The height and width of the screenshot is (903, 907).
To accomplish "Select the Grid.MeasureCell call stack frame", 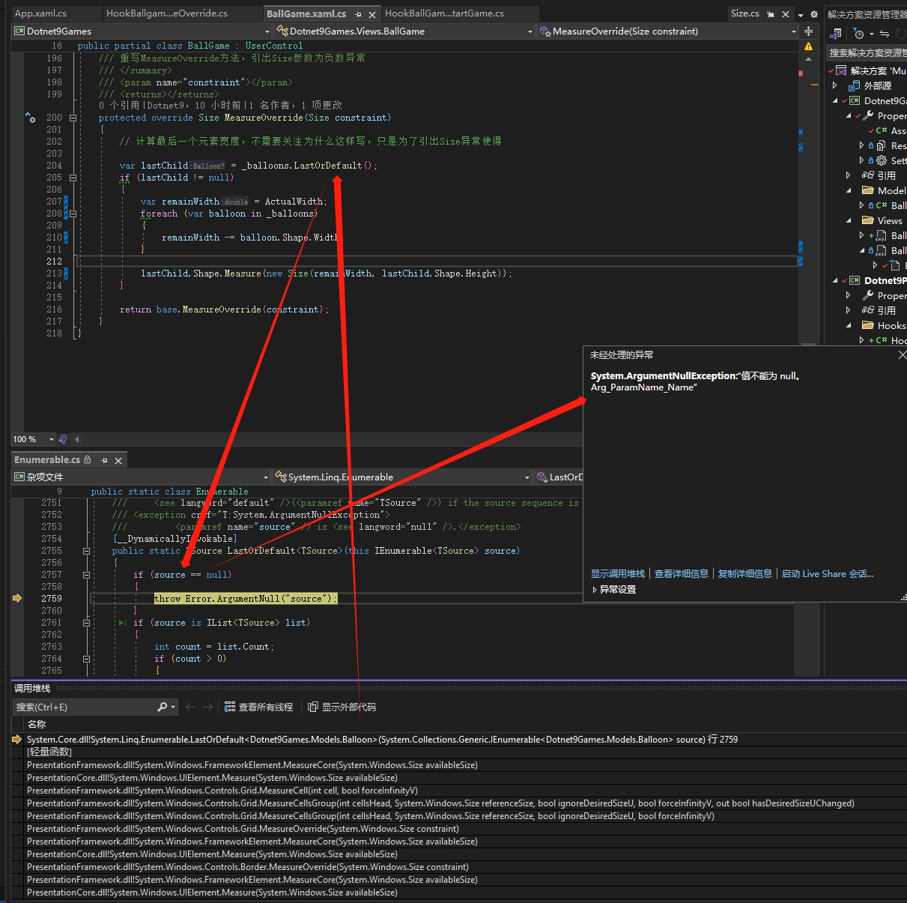I will click(222, 790).
